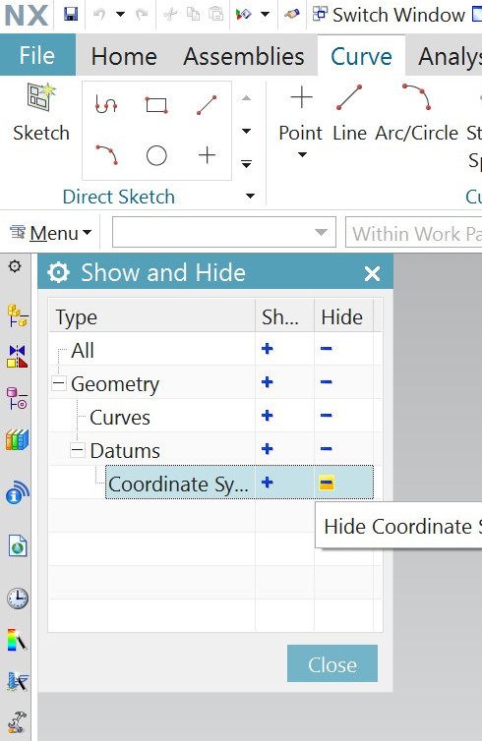Open the File tab
The height and width of the screenshot is (741, 482).
click(37, 55)
